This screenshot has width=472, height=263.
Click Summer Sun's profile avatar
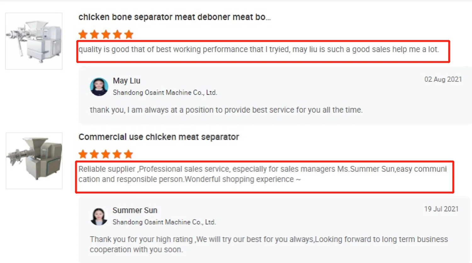[99, 216]
